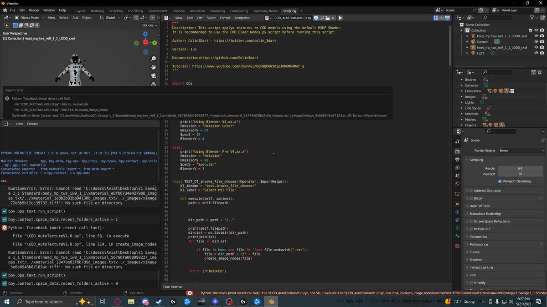Switch to the UV Editing workspace tab
Screen dimensions: 547x307
[x=135, y=11]
